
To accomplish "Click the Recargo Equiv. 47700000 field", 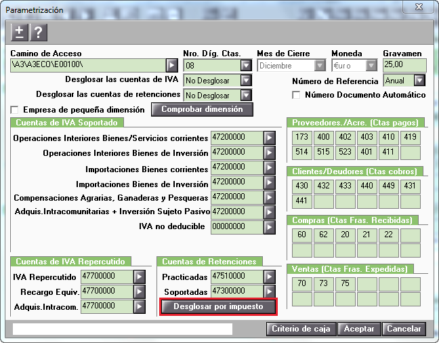I will tap(107, 291).
